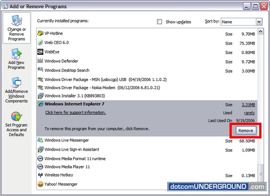
Task: Select 'Windows Live Messenger' program text
Action: pyautogui.click(x=67, y=140)
